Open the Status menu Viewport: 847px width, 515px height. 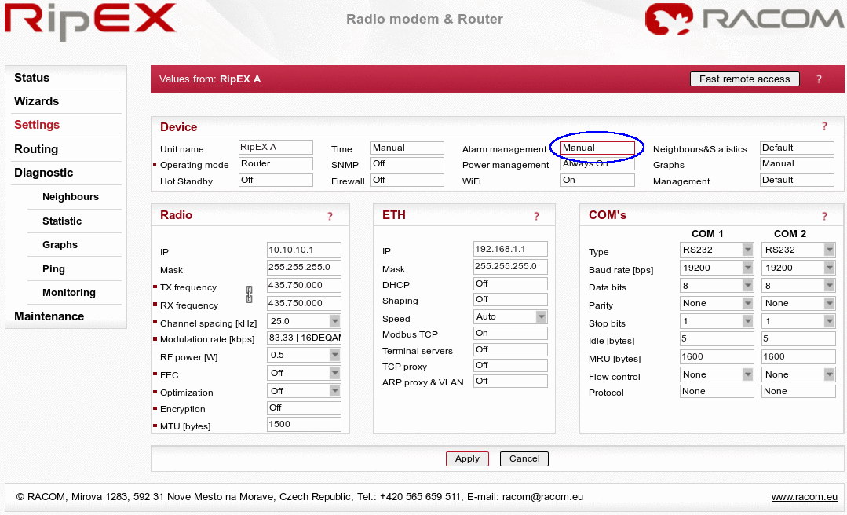click(32, 78)
